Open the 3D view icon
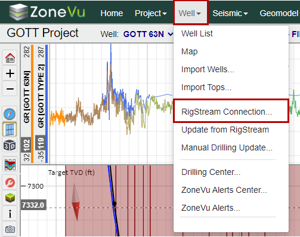 (x=10, y=145)
